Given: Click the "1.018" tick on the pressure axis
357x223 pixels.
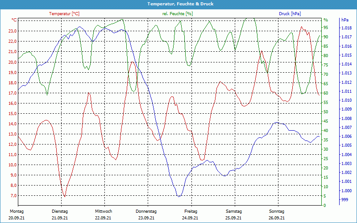Looking at the screenshot, I should point(346,28).
